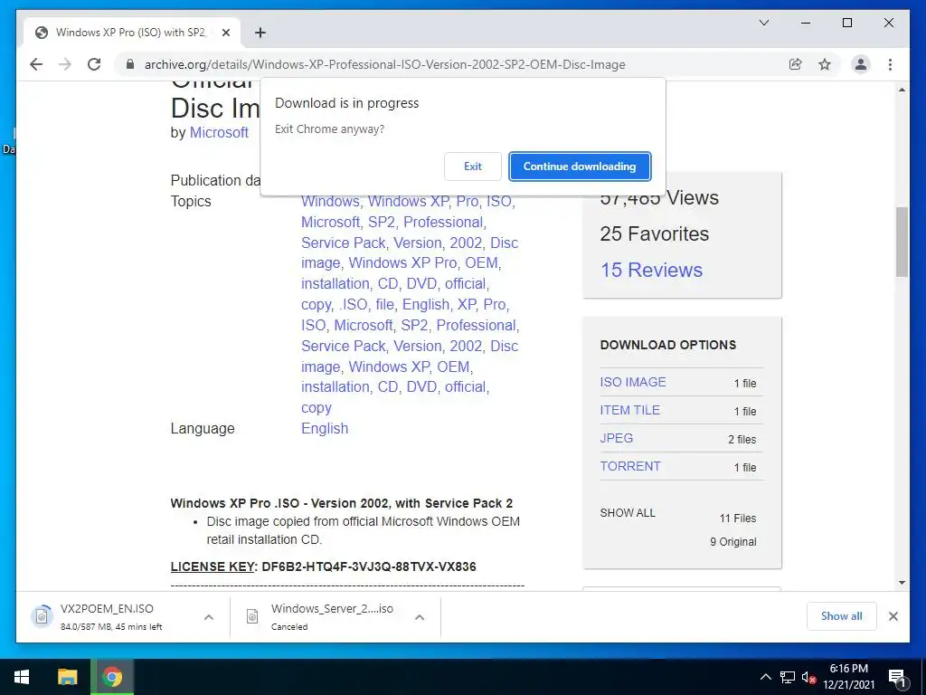Share this page using the share icon
The height and width of the screenshot is (695, 926).
click(796, 64)
